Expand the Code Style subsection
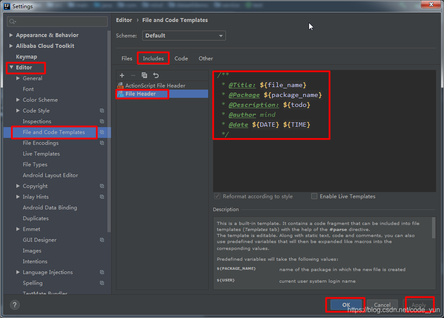The height and width of the screenshot is (318, 444). (x=18, y=110)
